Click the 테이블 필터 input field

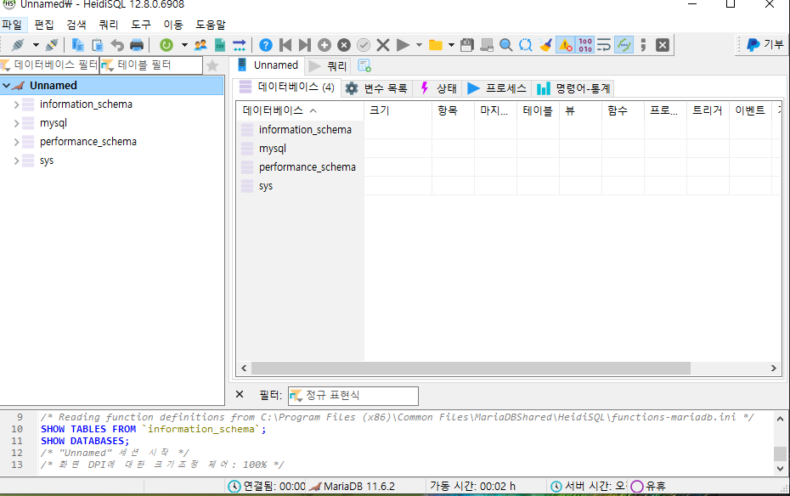pos(152,65)
